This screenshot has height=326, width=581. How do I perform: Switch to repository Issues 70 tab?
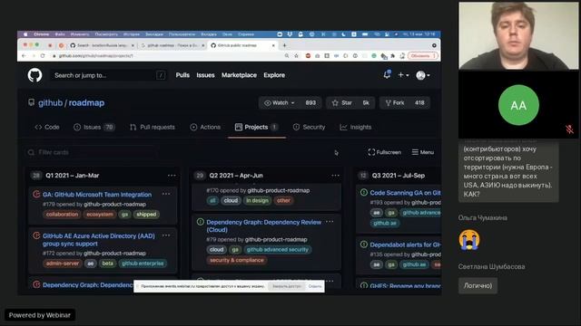[x=94, y=127]
